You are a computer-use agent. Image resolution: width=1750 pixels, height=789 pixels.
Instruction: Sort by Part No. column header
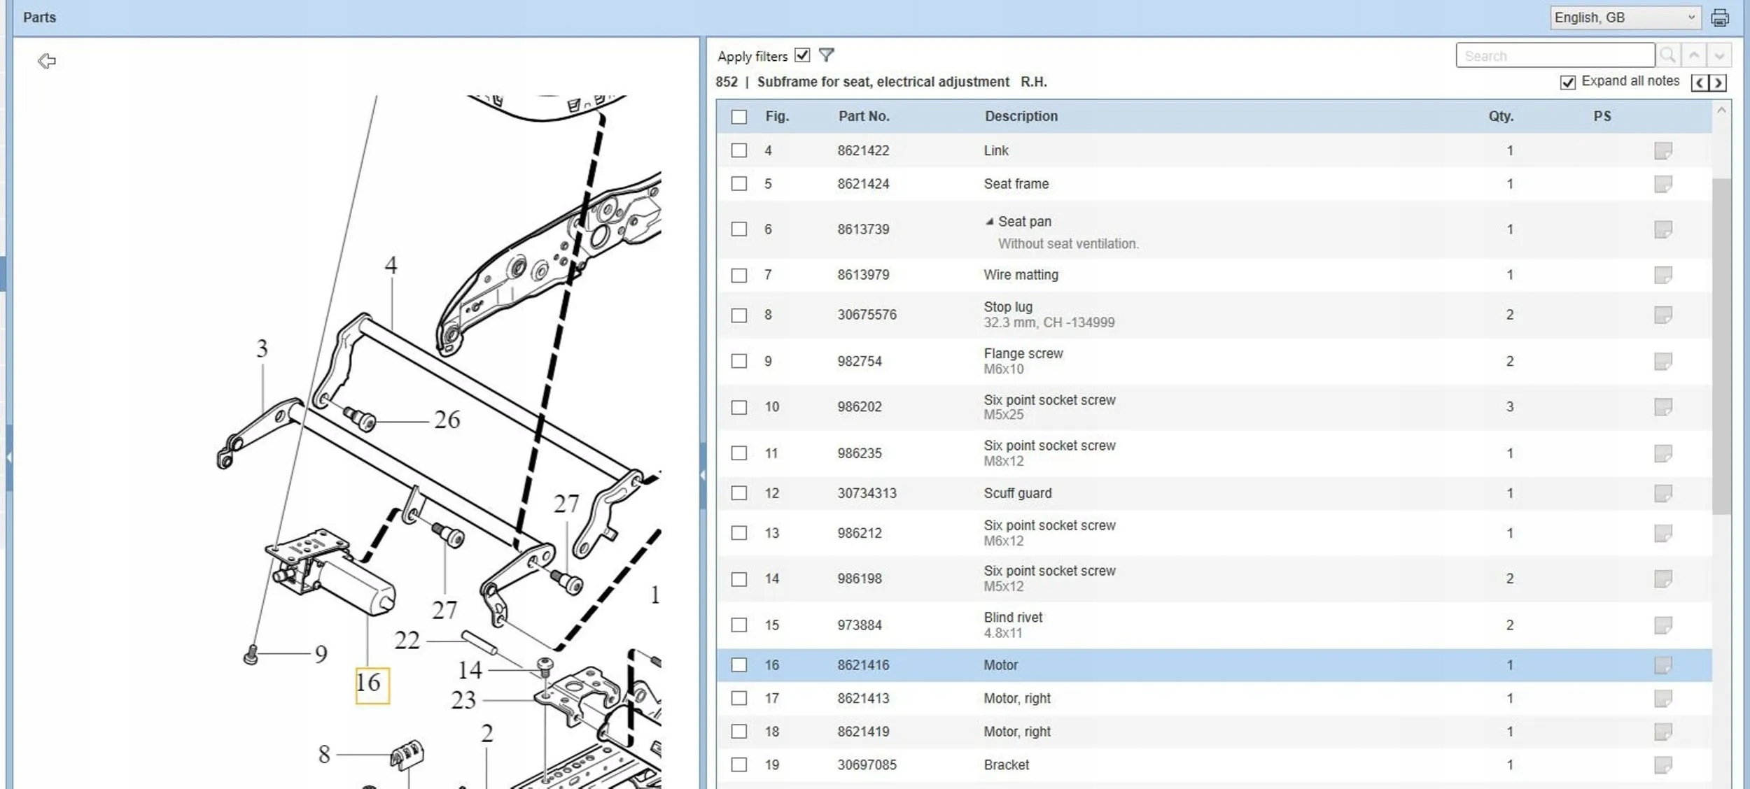point(864,116)
